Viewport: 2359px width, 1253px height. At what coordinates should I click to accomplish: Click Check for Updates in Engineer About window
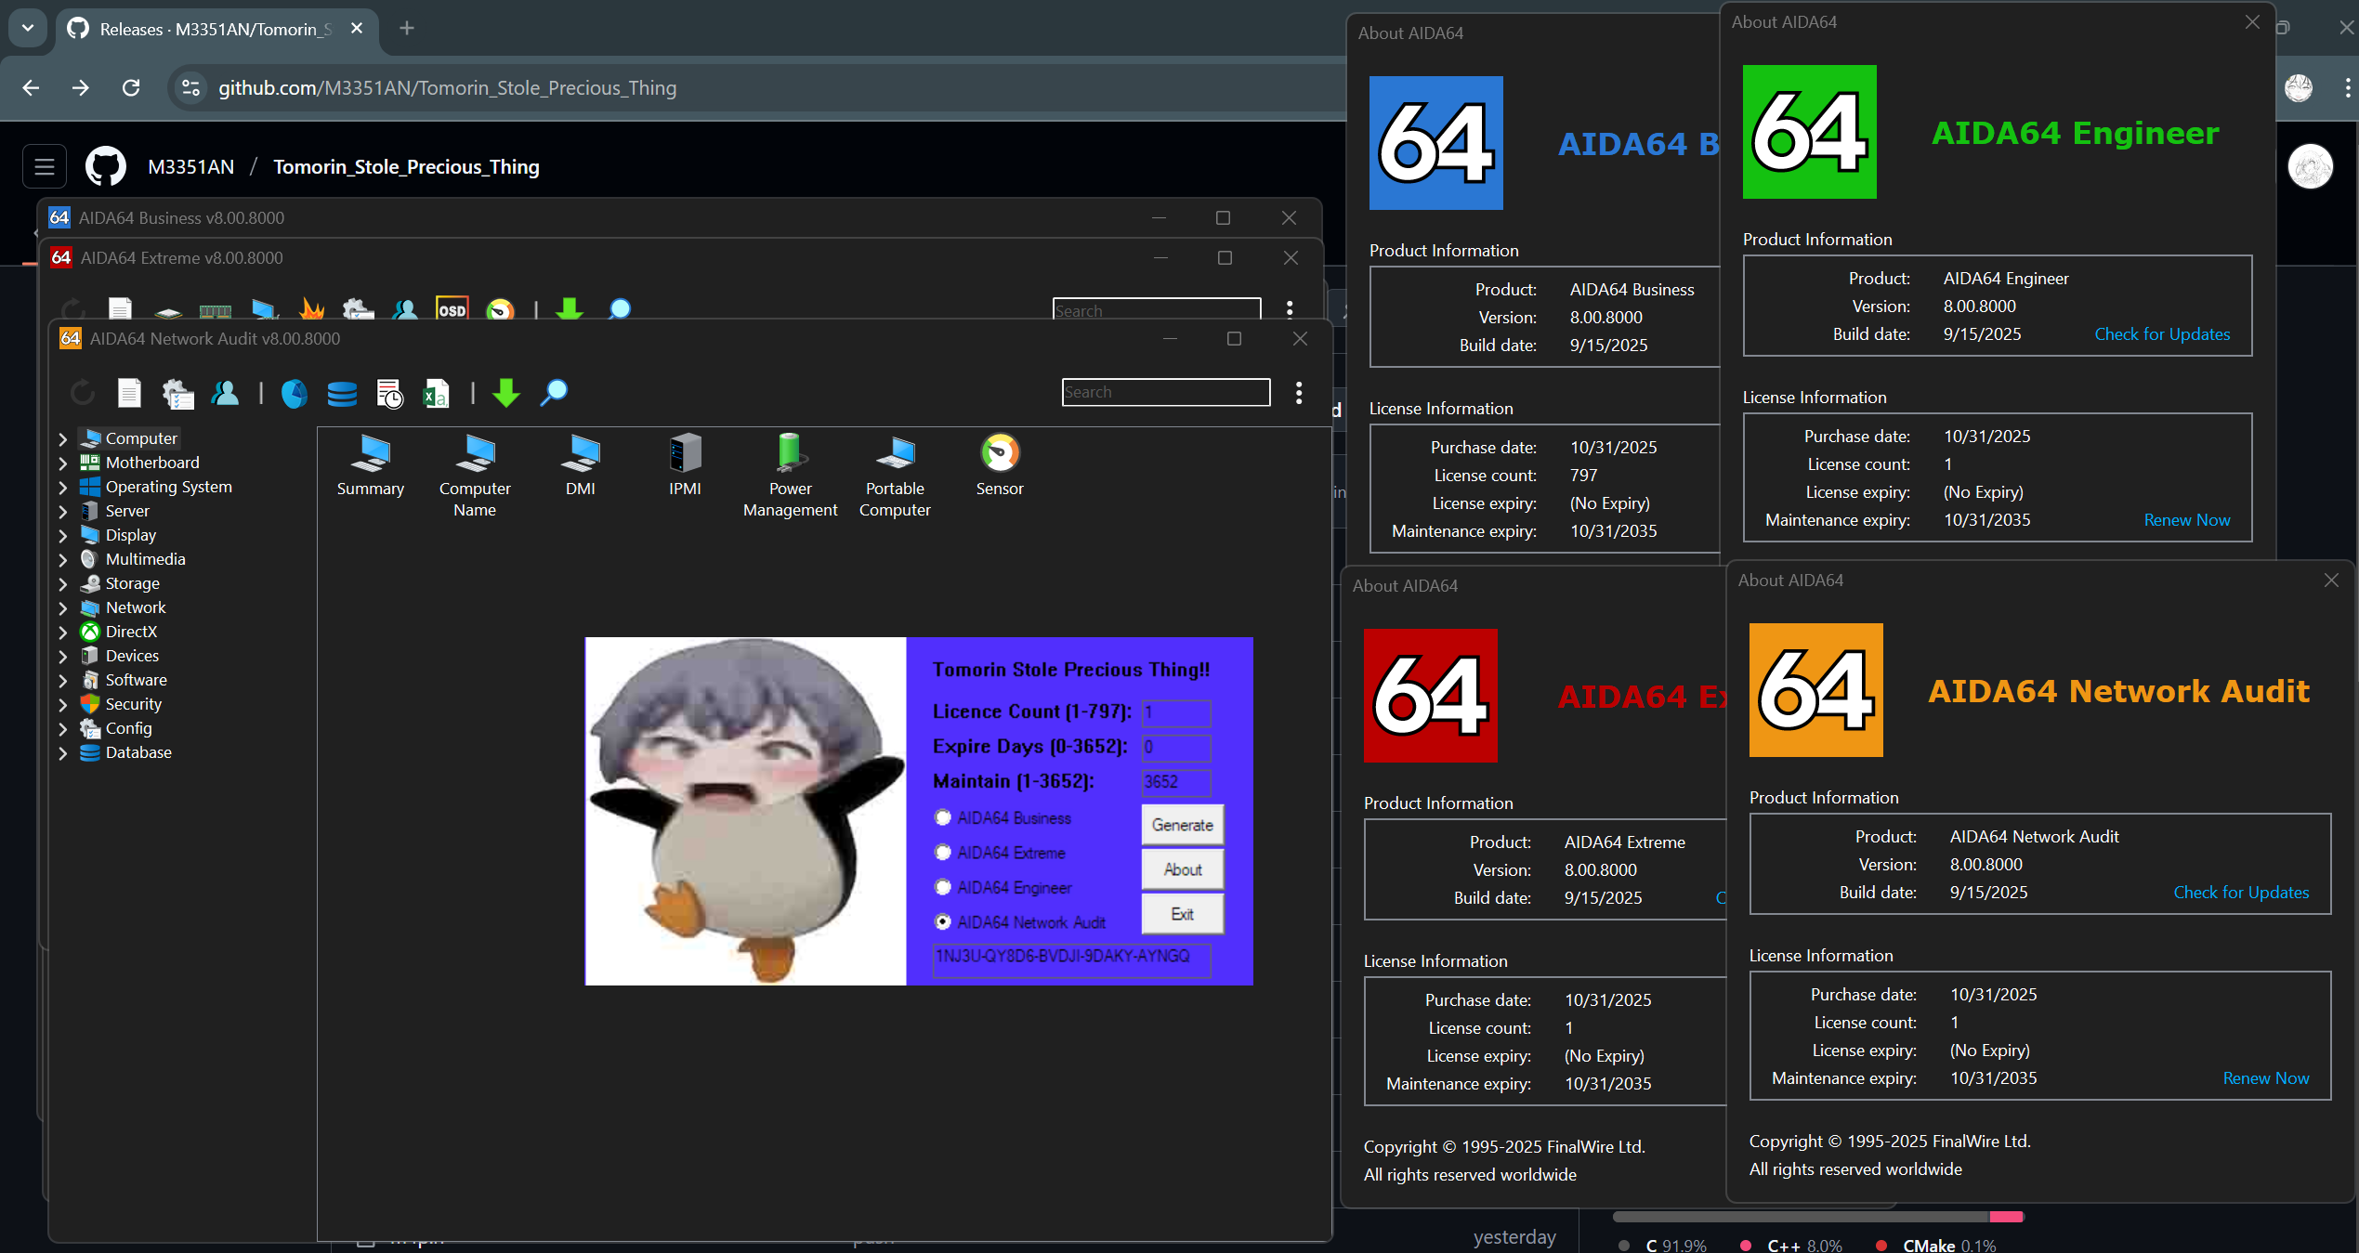(x=2162, y=333)
